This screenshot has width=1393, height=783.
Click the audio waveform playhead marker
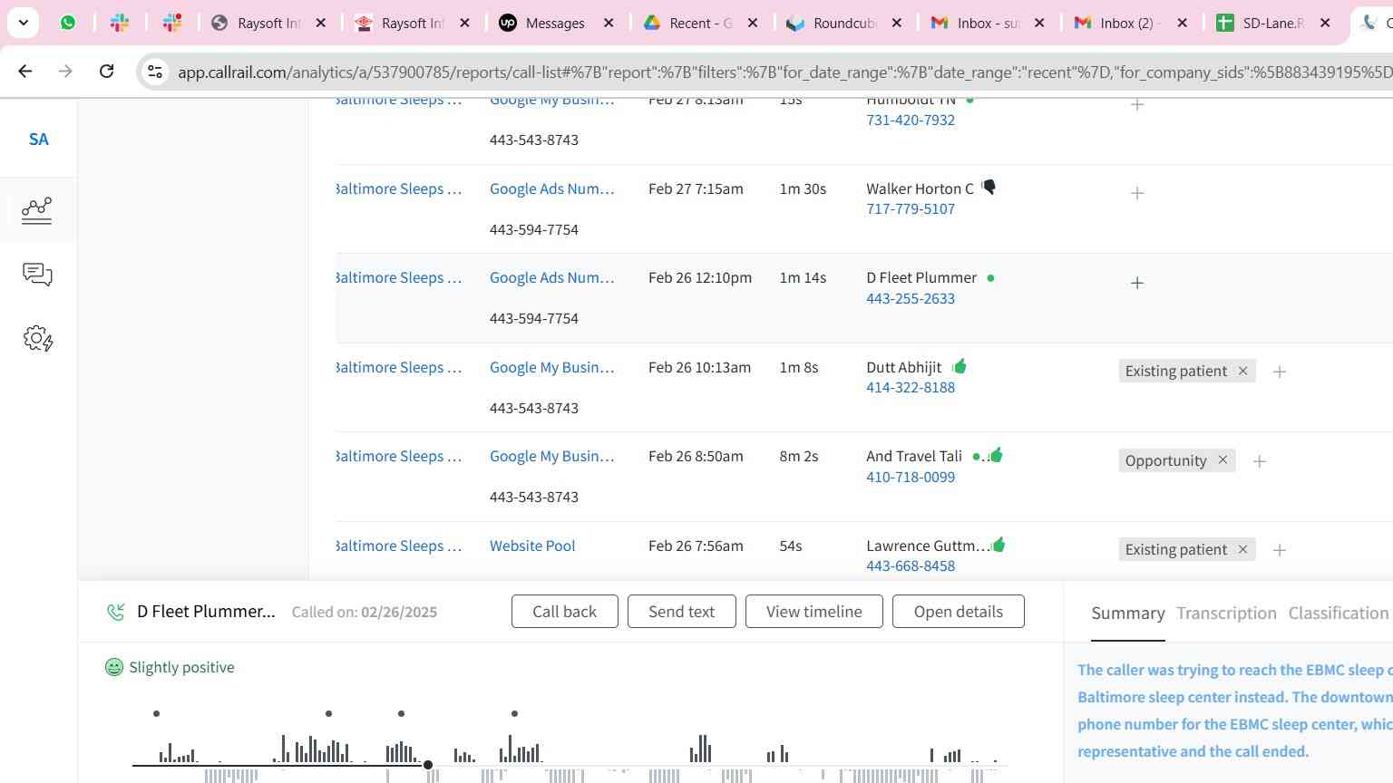point(428,766)
